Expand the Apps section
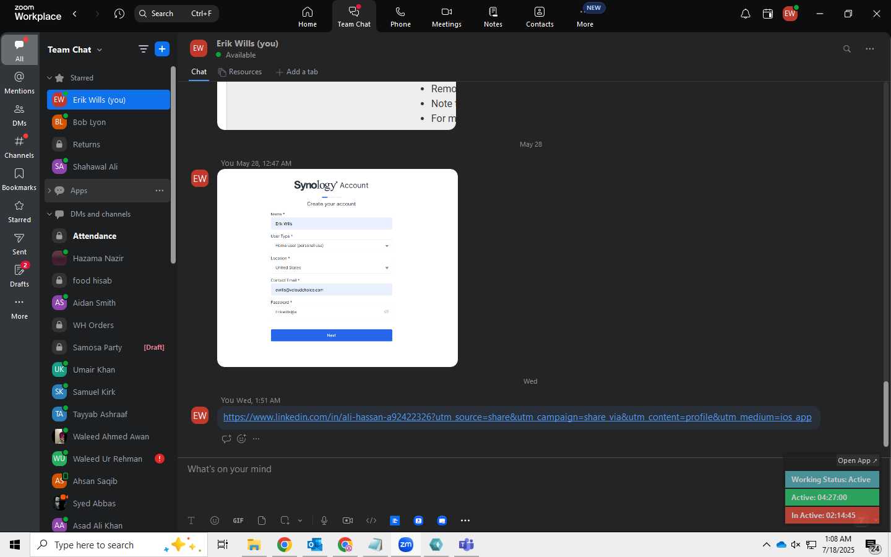 pyautogui.click(x=49, y=191)
